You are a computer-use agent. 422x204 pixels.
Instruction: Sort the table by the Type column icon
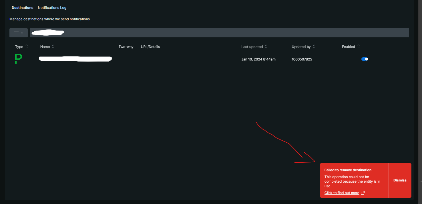coord(26,47)
